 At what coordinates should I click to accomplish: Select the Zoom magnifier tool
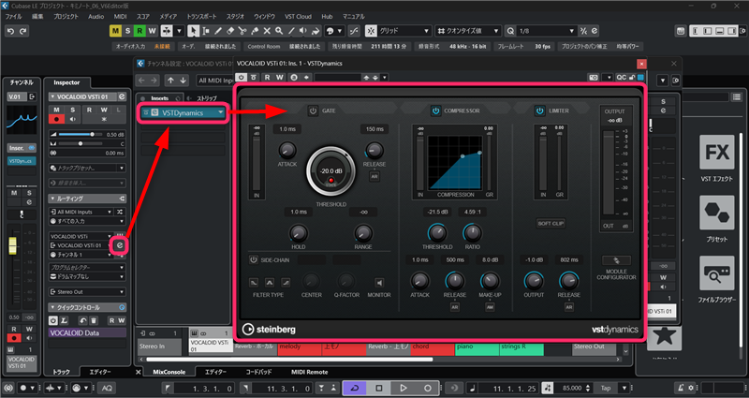[x=279, y=31]
